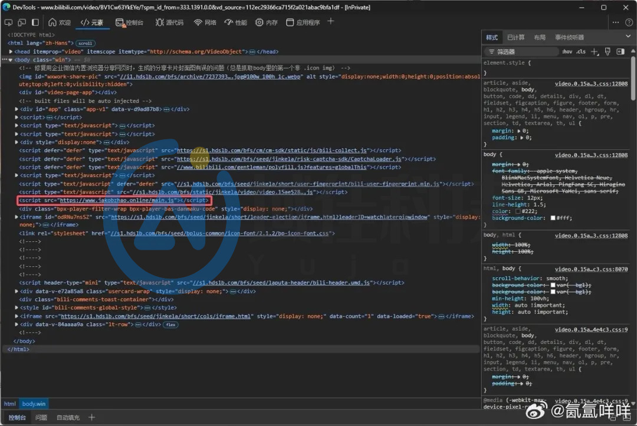The image size is (637, 426).
Task: Click the ellipsis button in div#app row
Action: click(166, 109)
